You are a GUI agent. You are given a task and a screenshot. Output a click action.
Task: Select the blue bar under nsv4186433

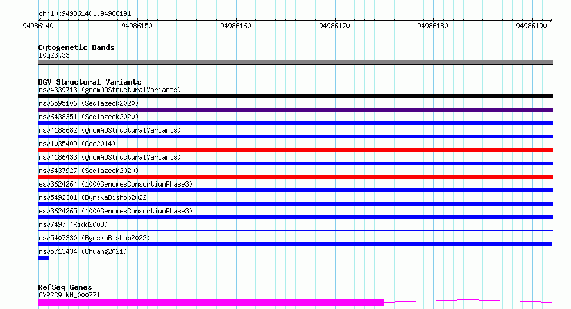(295, 163)
